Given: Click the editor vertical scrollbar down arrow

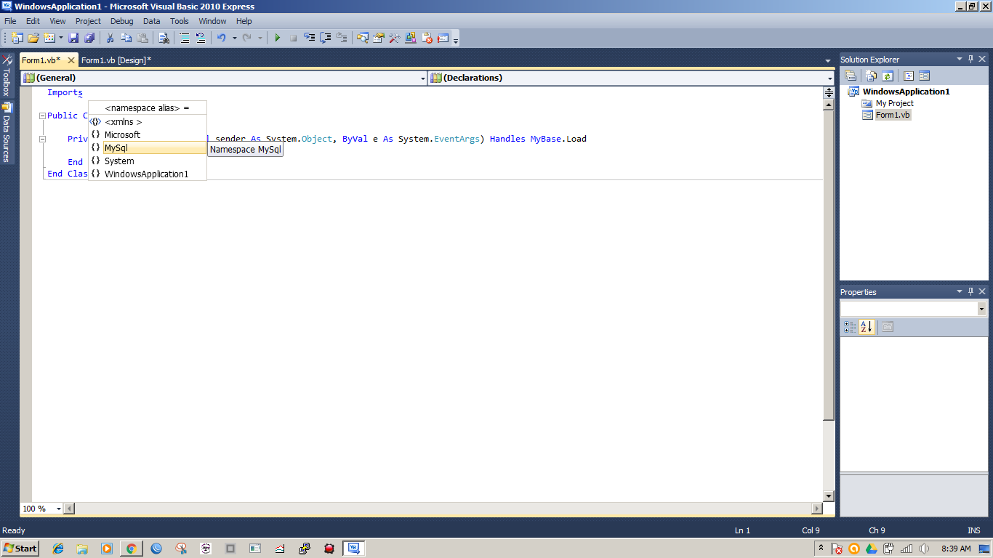Looking at the screenshot, I should click(829, 496).
